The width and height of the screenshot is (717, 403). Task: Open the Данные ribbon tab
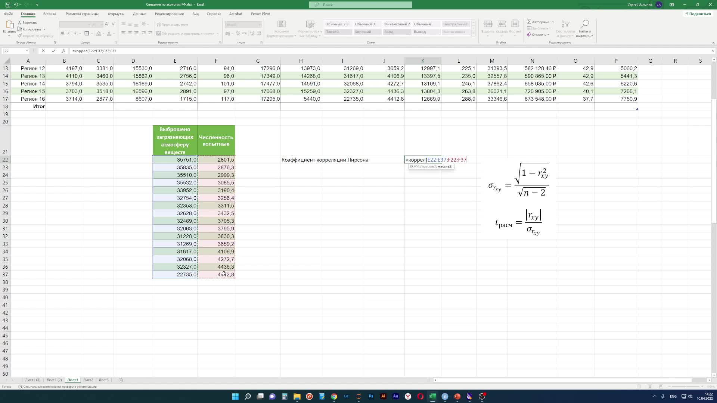click(140, 14)
